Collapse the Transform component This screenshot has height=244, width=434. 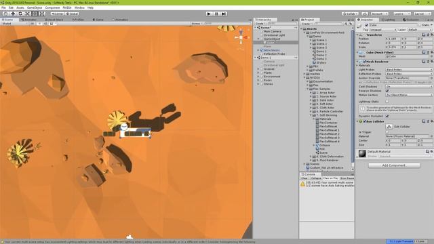357,35
